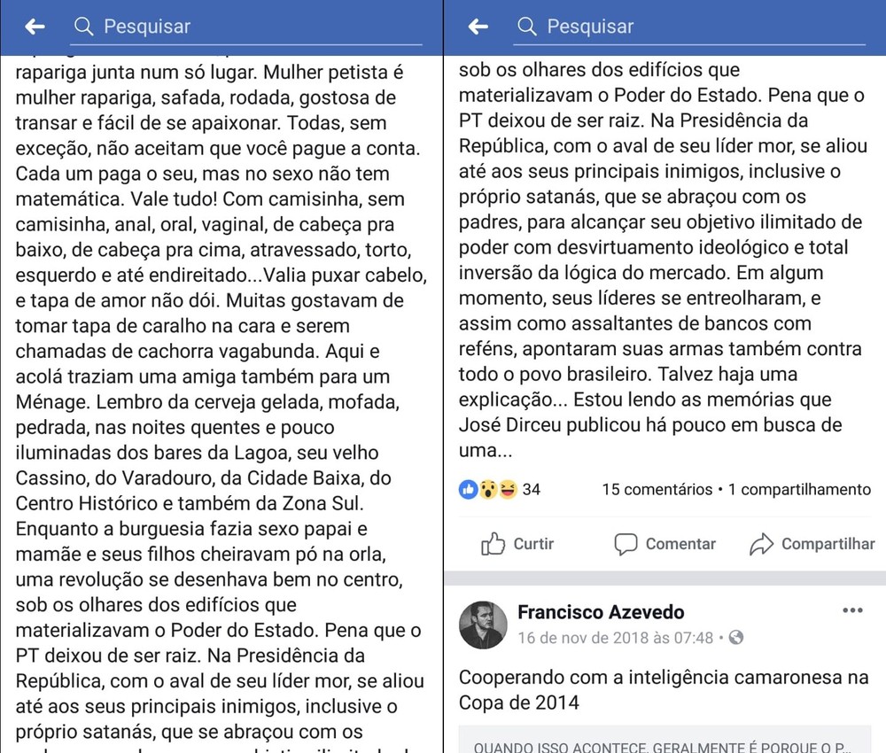Click the globe public-privacy icon
The height and width of the screenshot is (753, 886).
[736, 638]
